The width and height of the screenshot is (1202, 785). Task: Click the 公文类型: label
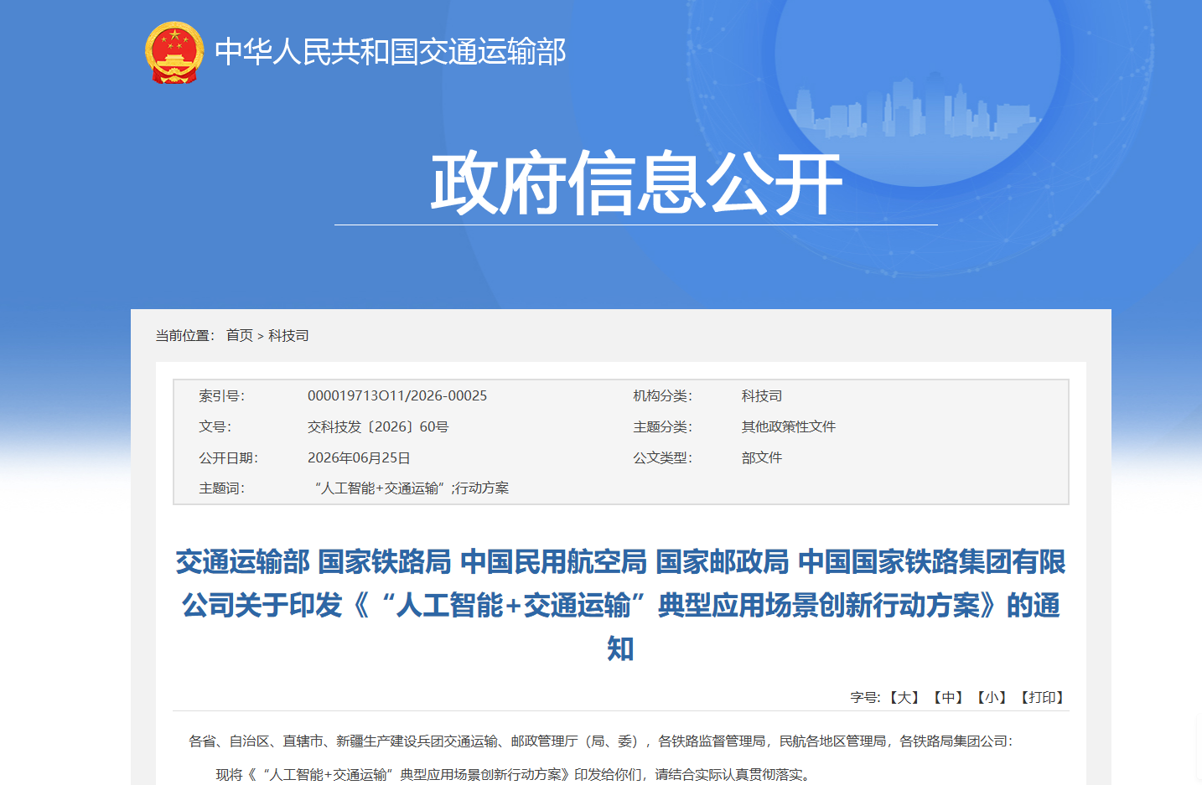[662, 457]
